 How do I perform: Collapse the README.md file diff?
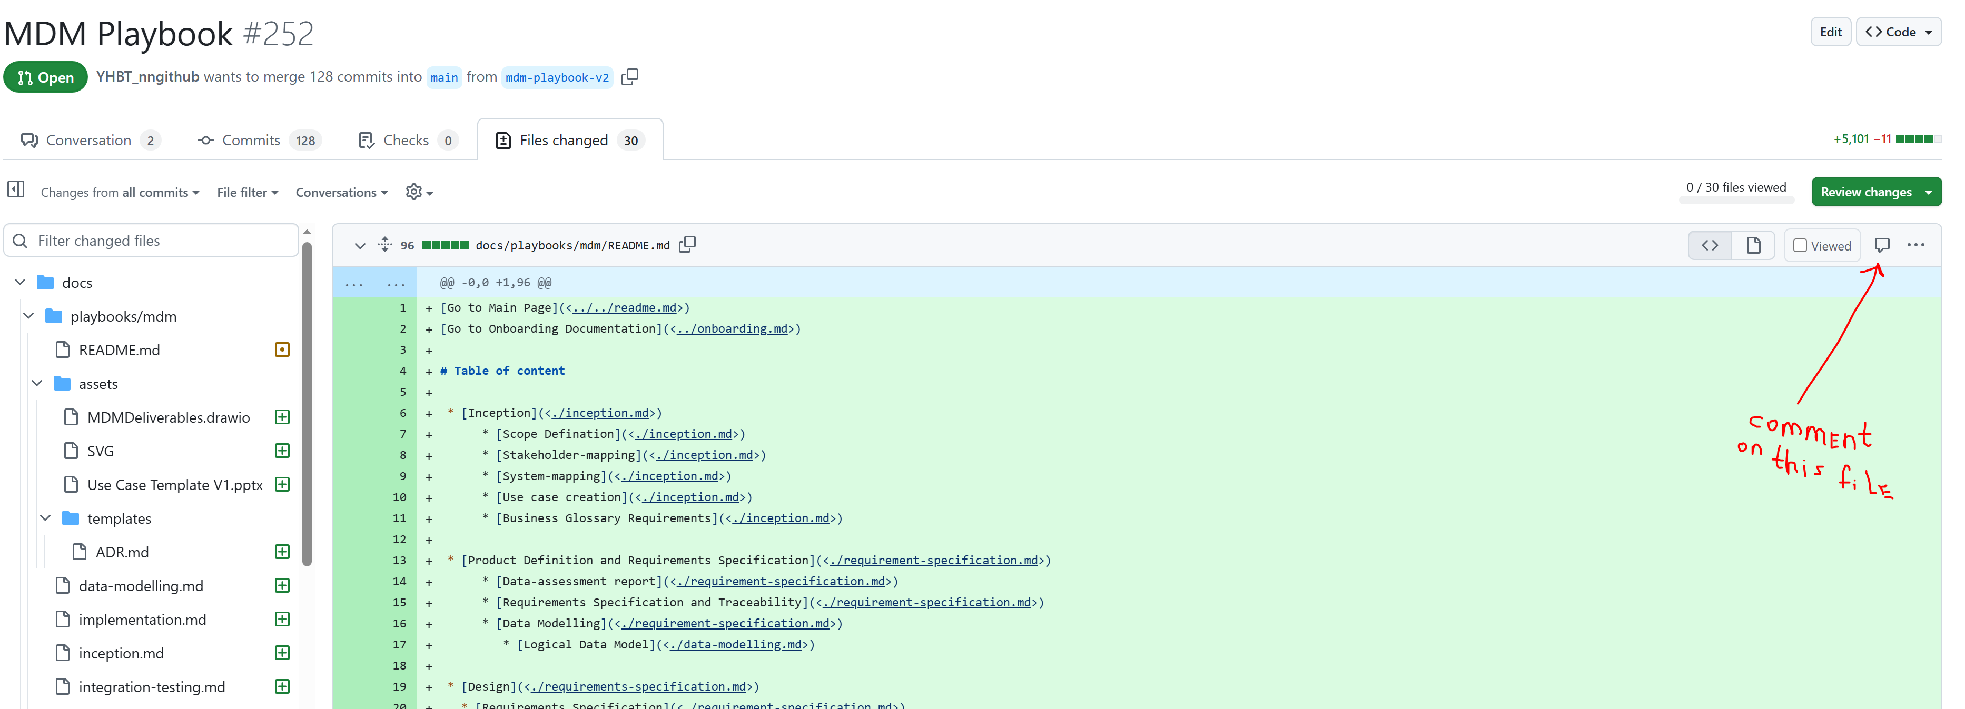(x=360, y=245)
